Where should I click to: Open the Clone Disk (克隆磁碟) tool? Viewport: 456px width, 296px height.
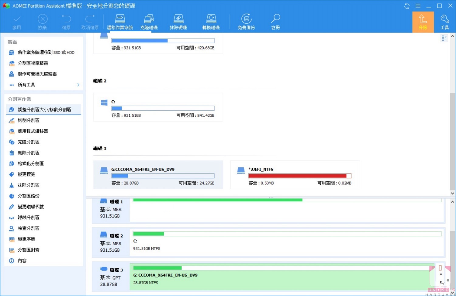point(149,22)
